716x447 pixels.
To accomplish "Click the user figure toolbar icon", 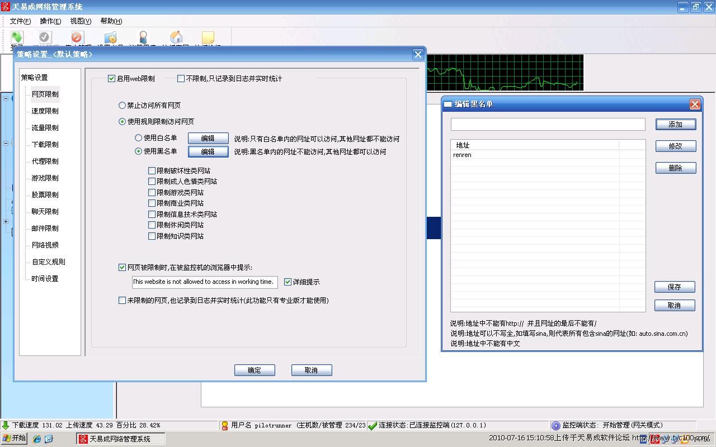I will tap(143, 37).
